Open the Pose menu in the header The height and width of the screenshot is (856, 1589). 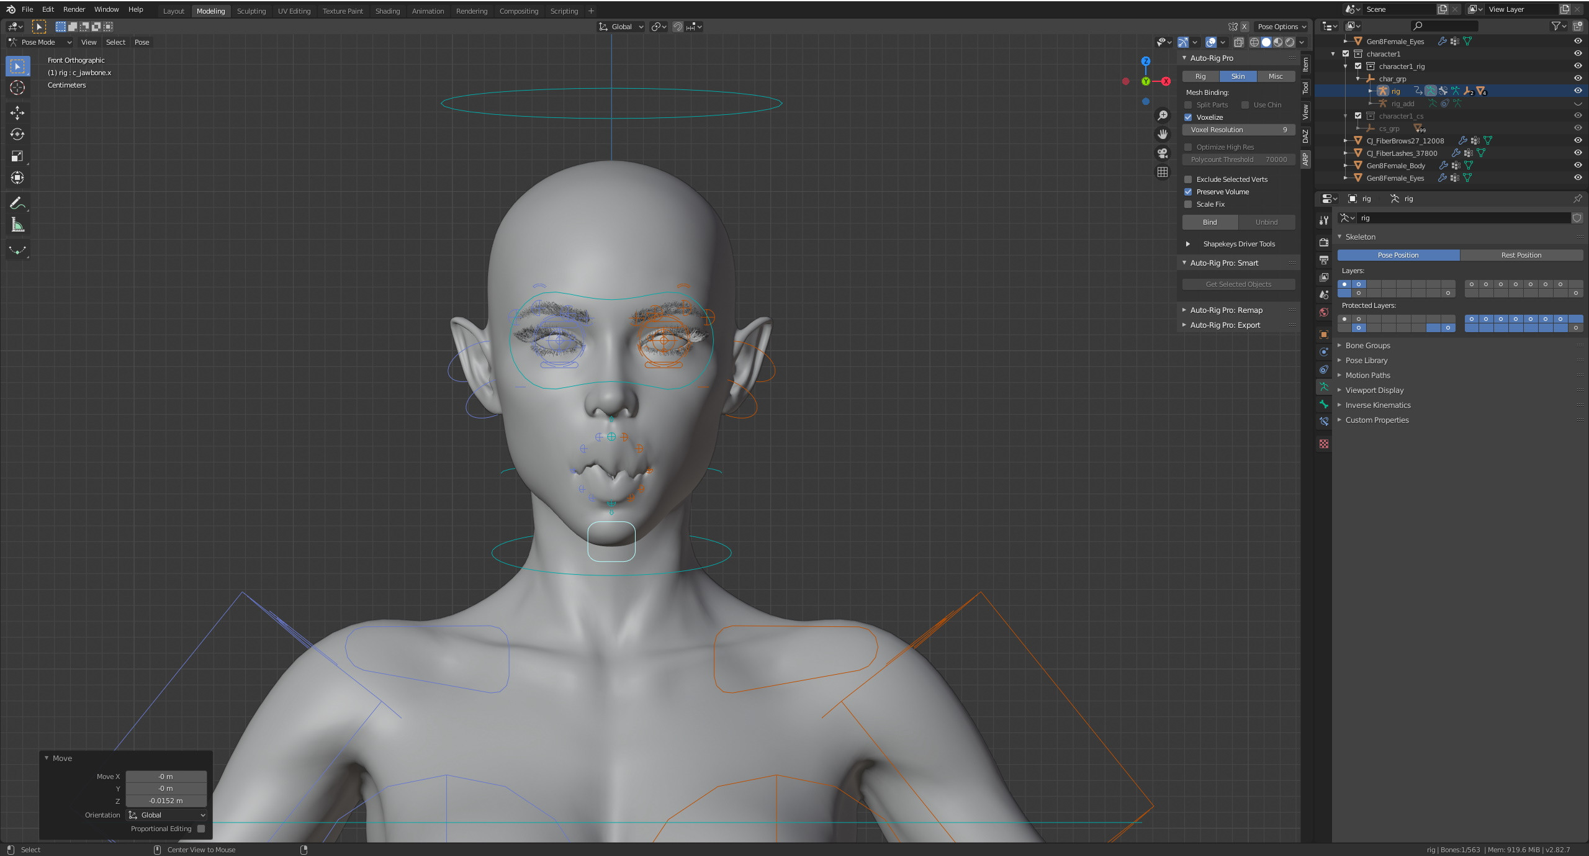(142, 42)
